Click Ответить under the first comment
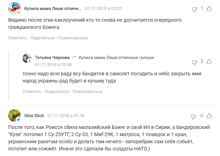 click(x=17, y=38)
